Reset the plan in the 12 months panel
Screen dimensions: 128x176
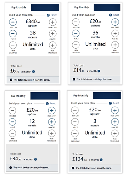(x=51, y=103)
